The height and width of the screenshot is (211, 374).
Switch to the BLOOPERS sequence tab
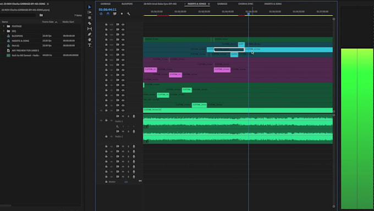point(127,4)
